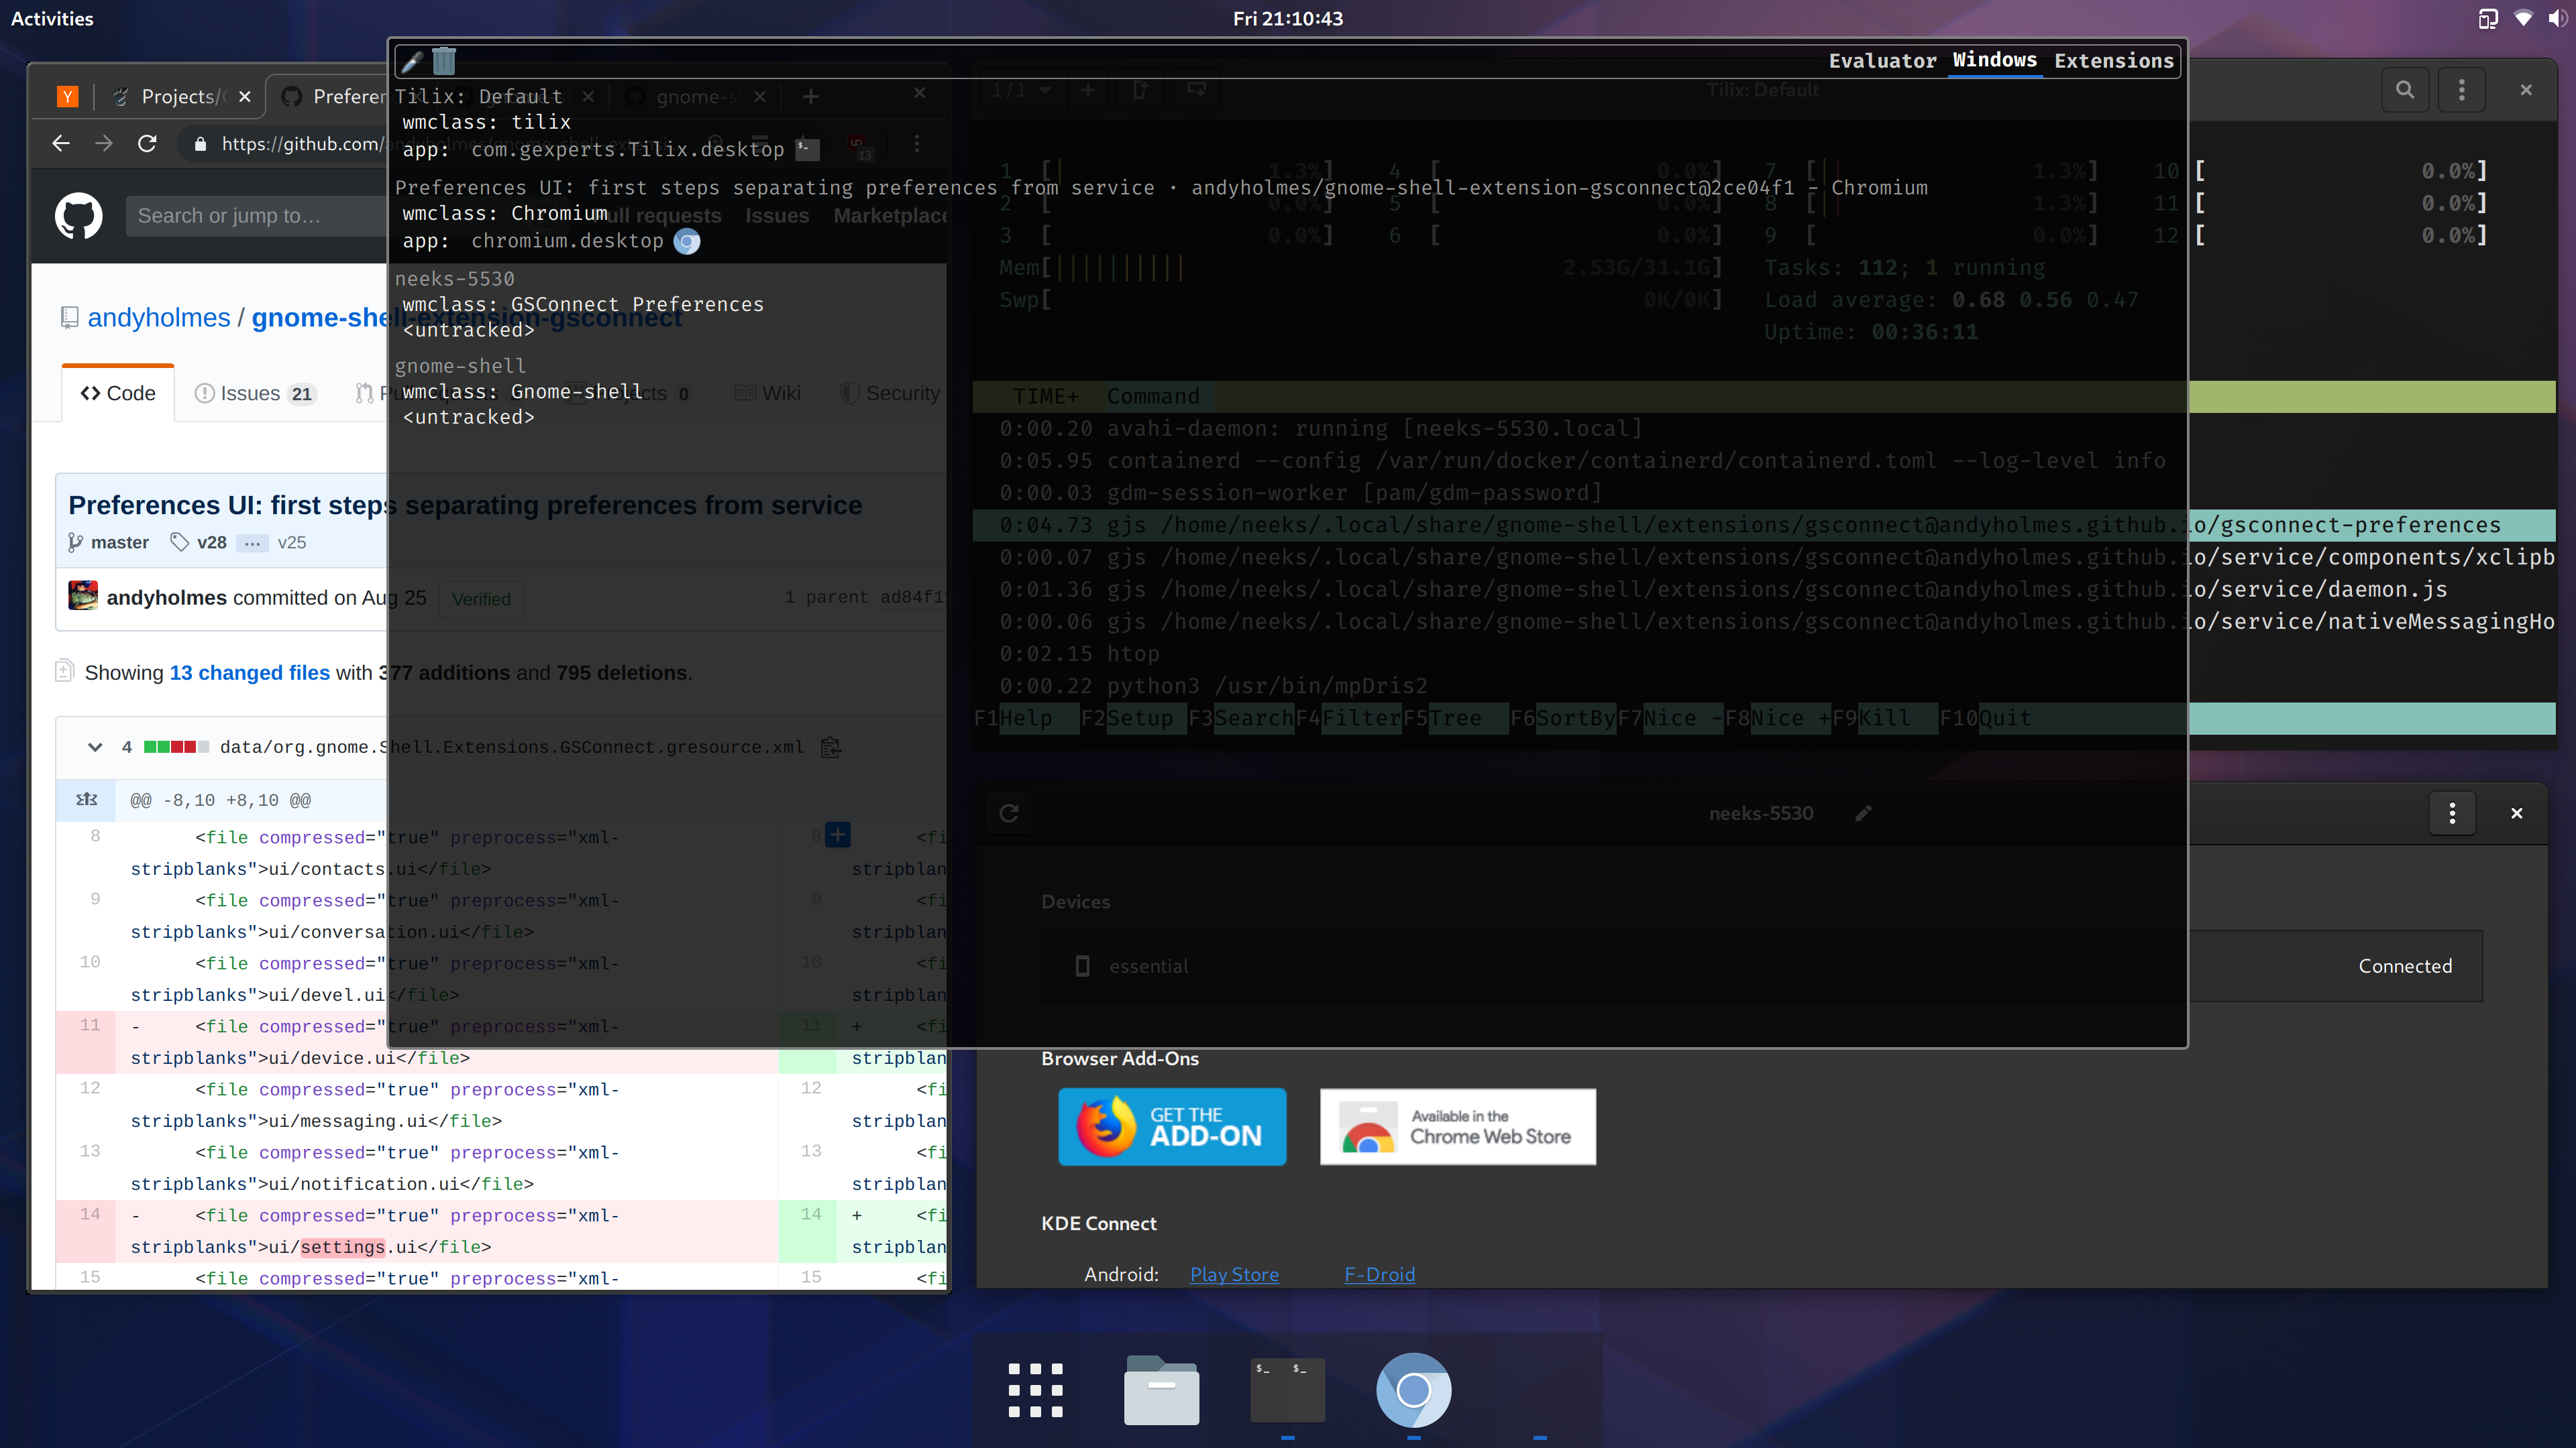Click the diffstat color blocks beside the 4
The width and height of the screenshot is (2576, 1448).
(176, 747)
